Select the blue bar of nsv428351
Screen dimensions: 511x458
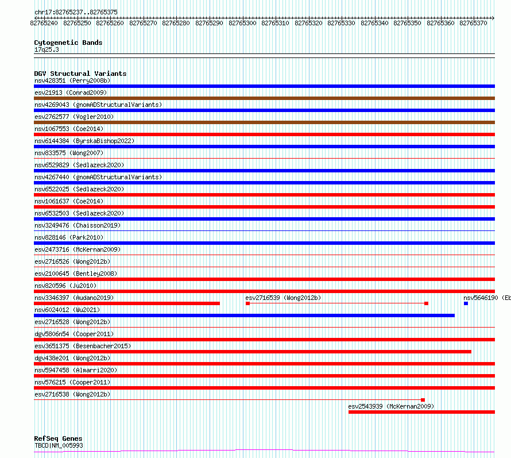(x=264, y=86)
